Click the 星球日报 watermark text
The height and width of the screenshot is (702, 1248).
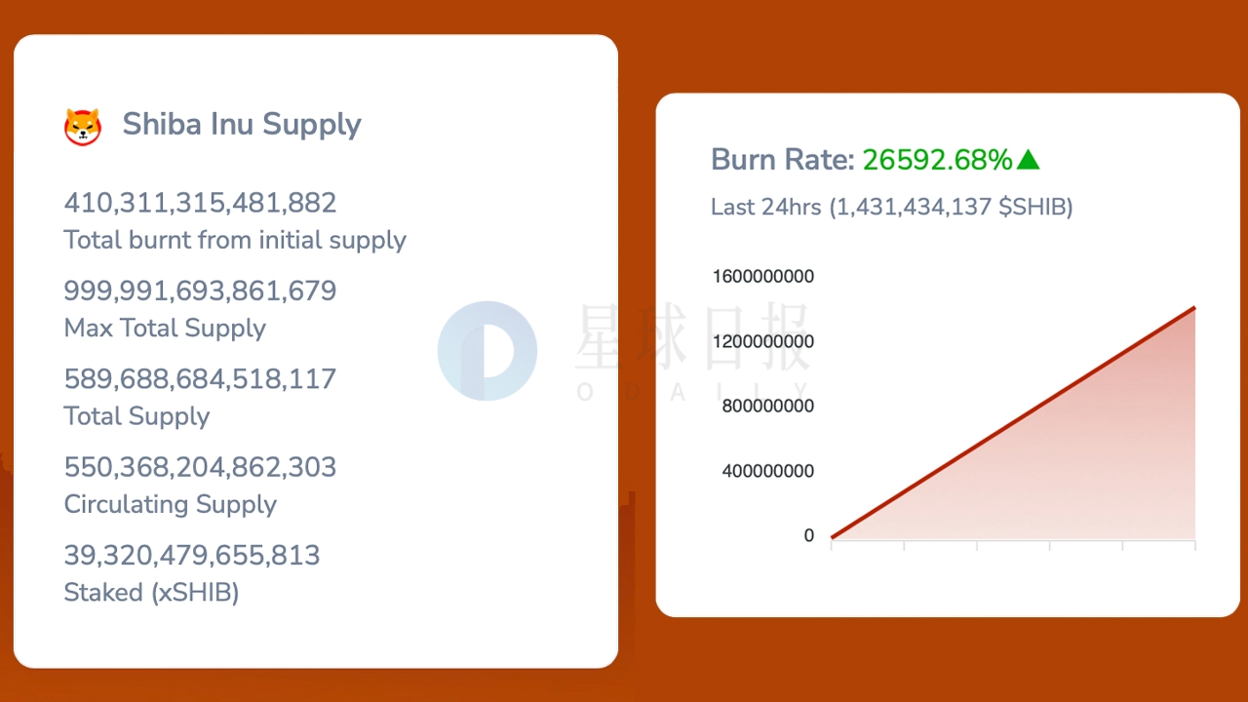tap(691, 338)
